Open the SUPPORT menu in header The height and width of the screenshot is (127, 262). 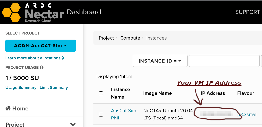point(248,12)
